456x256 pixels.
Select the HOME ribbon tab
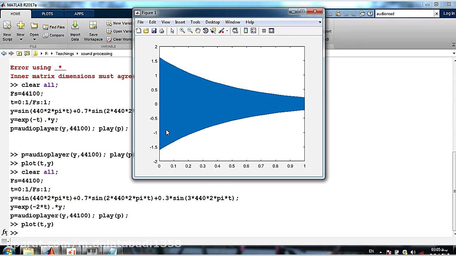16,14
